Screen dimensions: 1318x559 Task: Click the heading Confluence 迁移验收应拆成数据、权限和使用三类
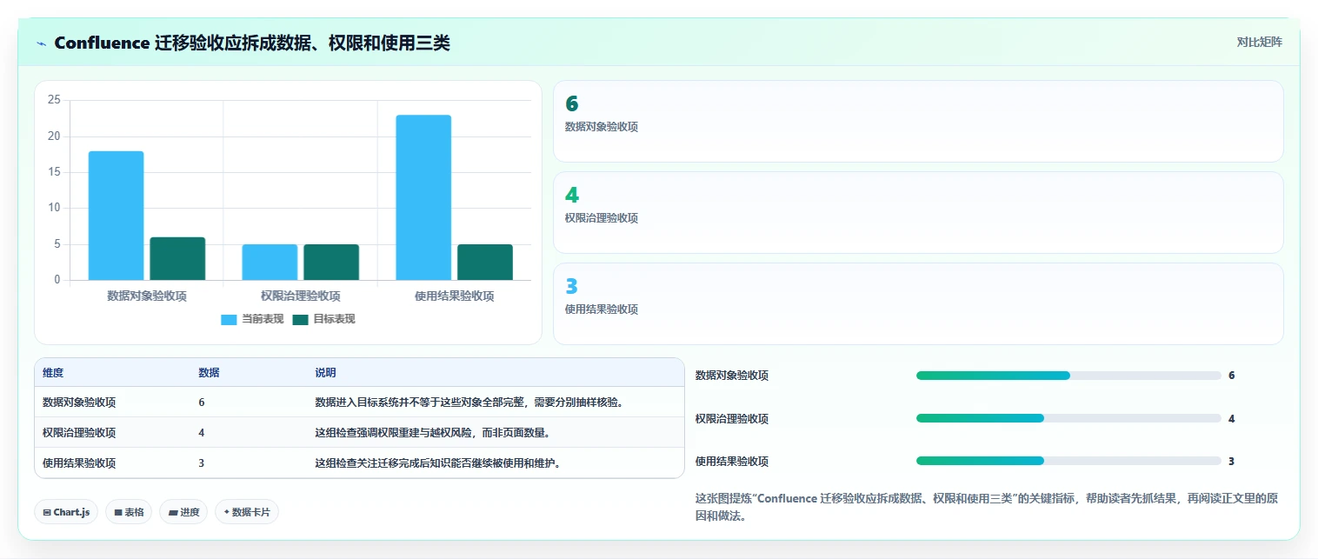coord(252,43)
